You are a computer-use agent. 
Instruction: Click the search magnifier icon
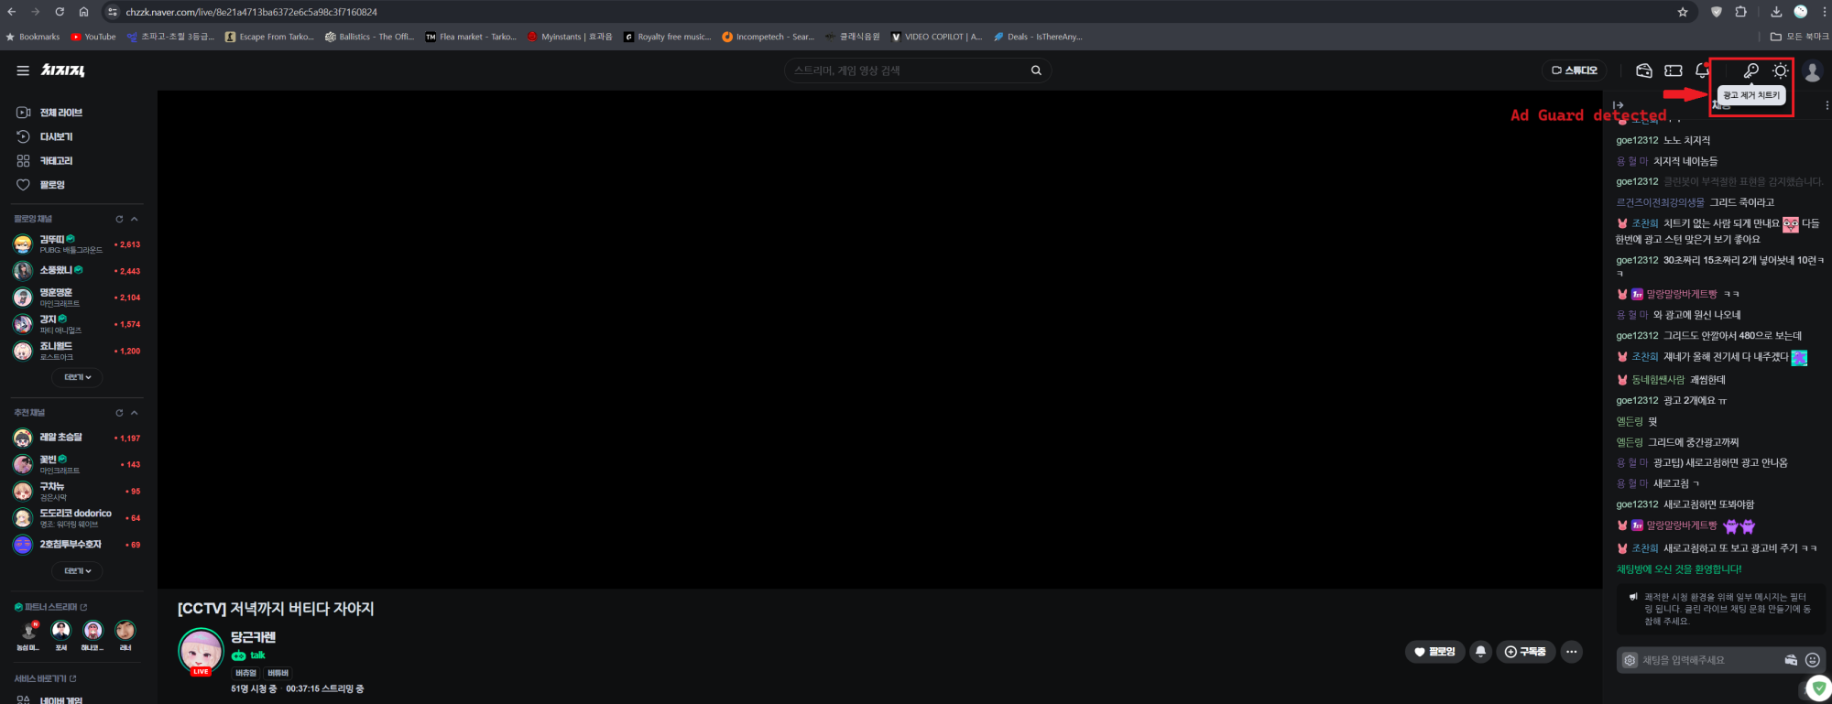click(x=1036, y=70)
